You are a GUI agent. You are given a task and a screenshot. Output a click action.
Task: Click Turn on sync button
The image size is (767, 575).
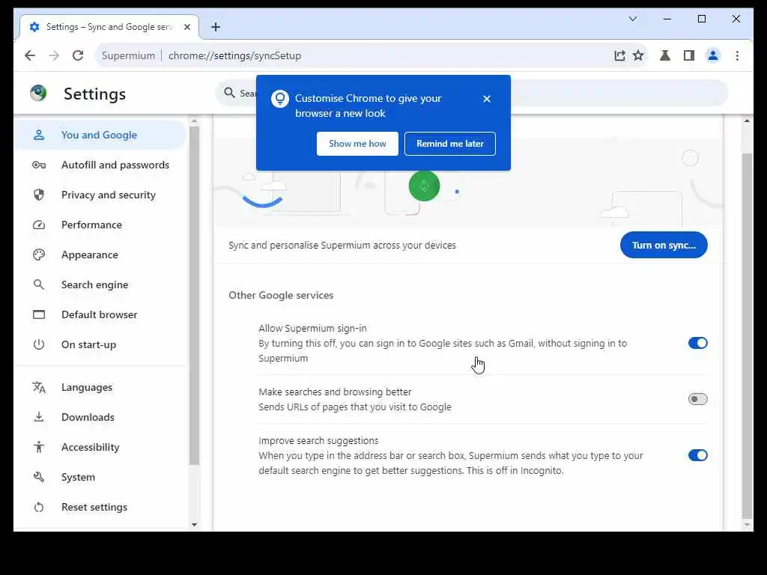coord(664,245)
